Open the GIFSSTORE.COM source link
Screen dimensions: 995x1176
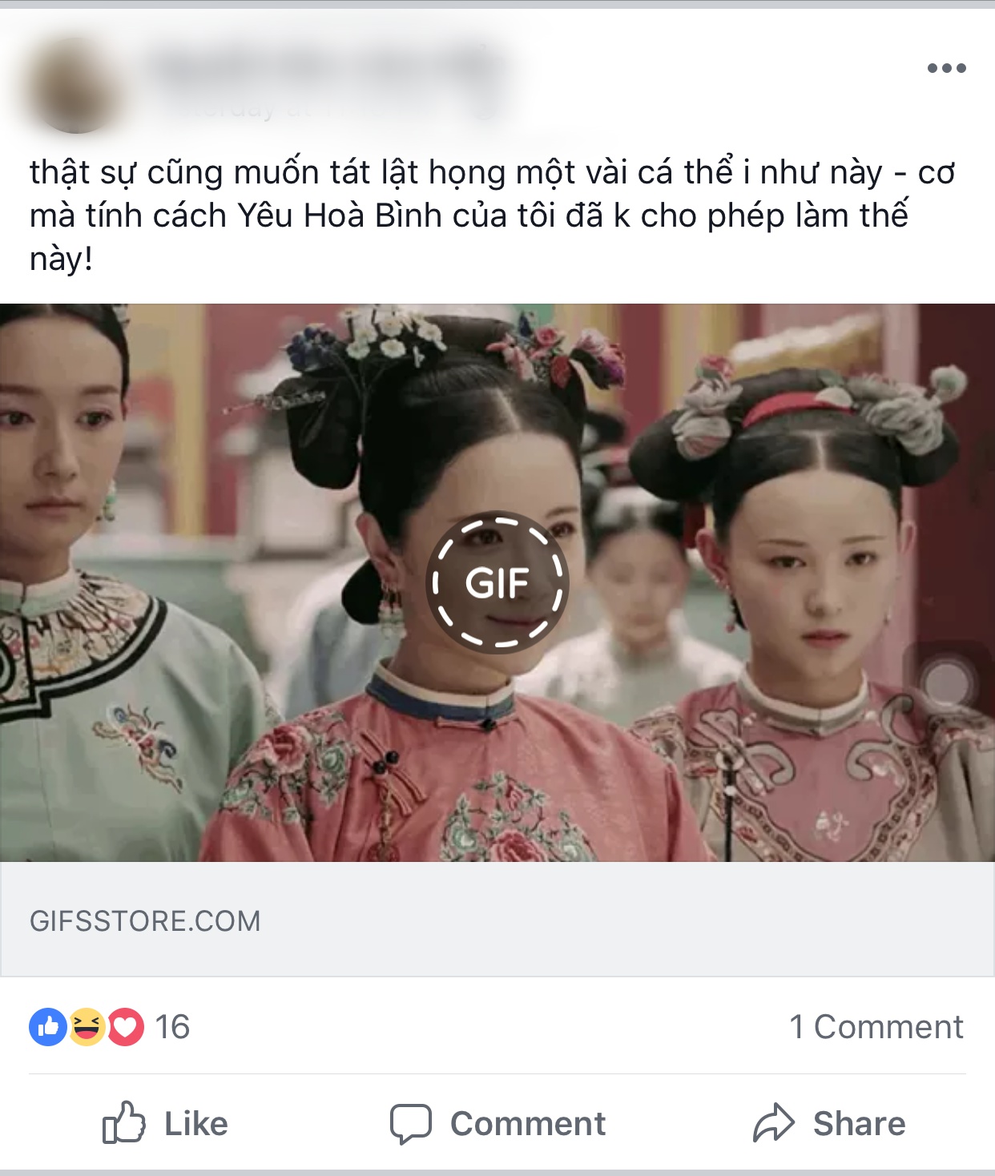pyautogui.click(x=145, y=921)
